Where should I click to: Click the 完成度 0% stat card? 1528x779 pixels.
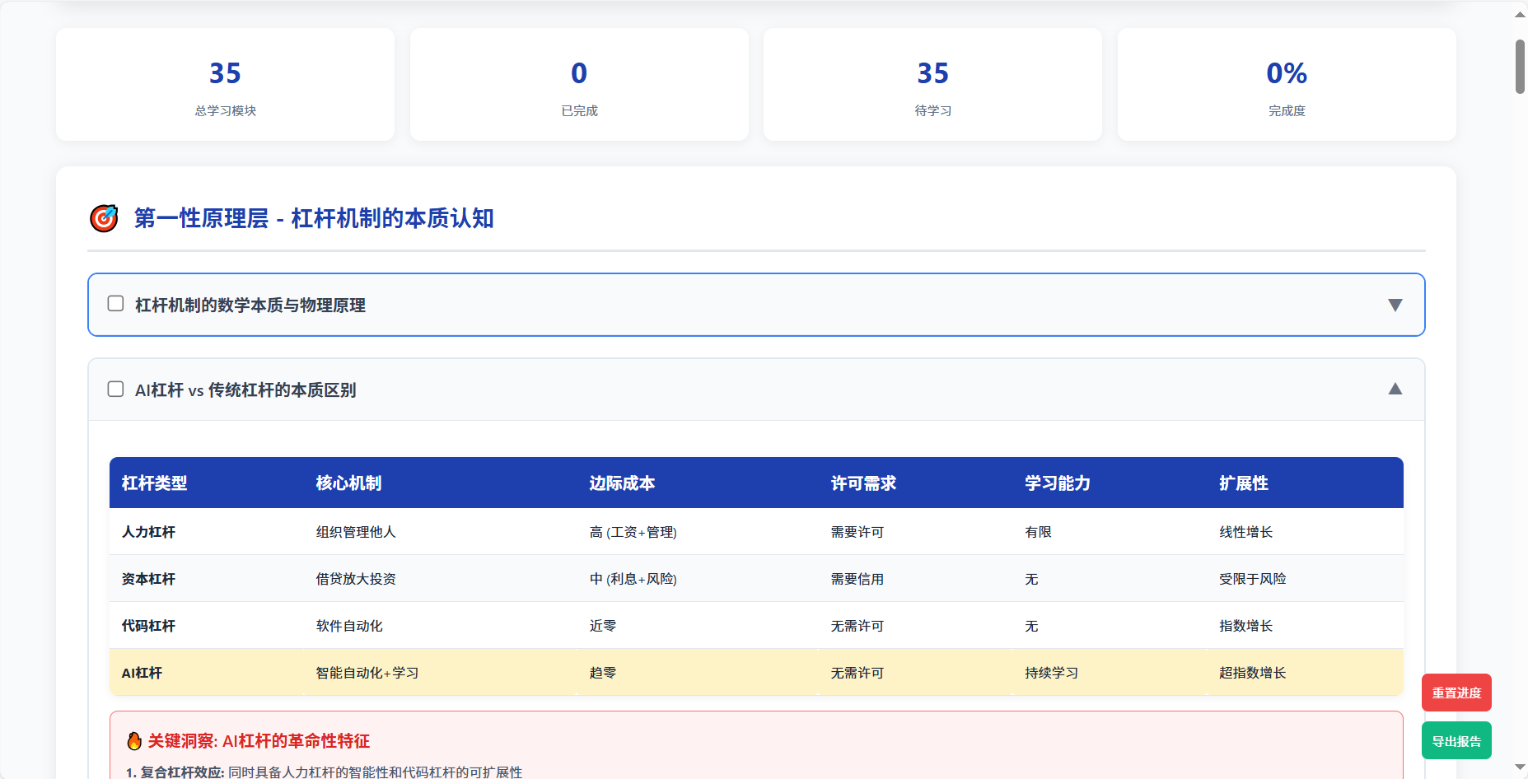tap(1286, 85)
